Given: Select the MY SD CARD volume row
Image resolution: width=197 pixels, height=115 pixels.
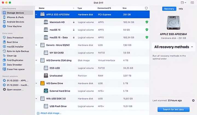Looking at the screenshot, I should pyautogui.click(x=92, y=53).
